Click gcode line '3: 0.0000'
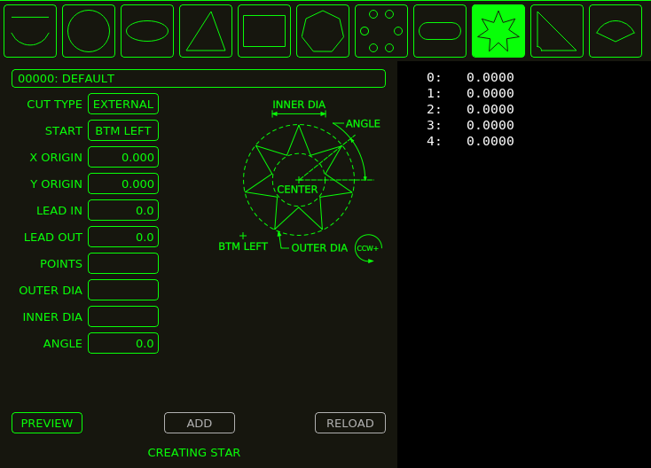 pos(470,125)
